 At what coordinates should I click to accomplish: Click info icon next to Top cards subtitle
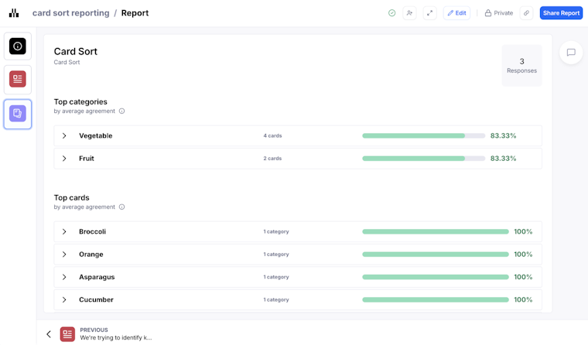122,207
